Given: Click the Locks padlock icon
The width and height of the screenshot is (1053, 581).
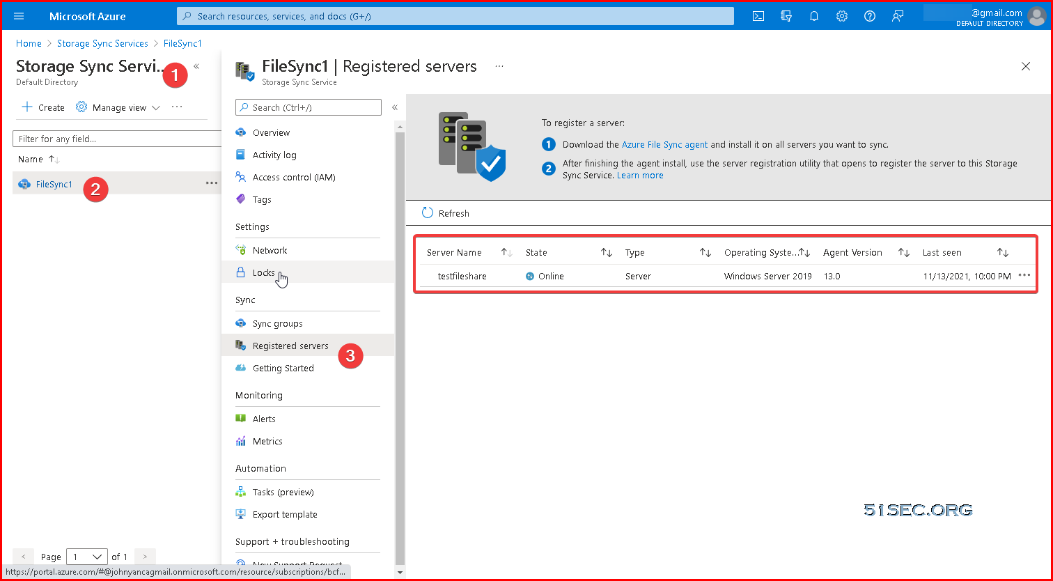Looking at the screenshot, I should click(x=241, y=272).
